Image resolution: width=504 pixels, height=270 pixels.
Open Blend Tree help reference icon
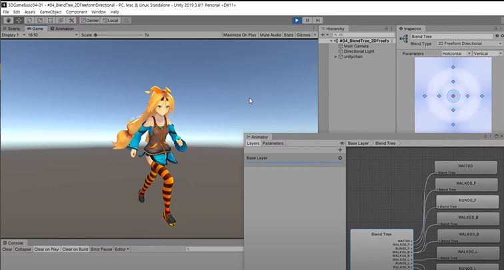coord(497,36)
